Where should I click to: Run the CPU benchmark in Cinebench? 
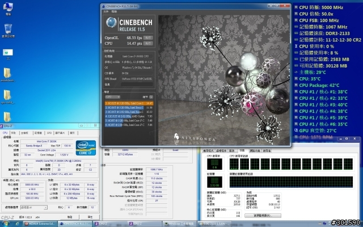click(x=148, y=43)
